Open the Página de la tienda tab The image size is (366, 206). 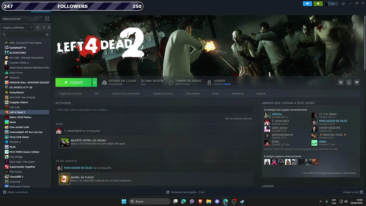click(71, 94)
